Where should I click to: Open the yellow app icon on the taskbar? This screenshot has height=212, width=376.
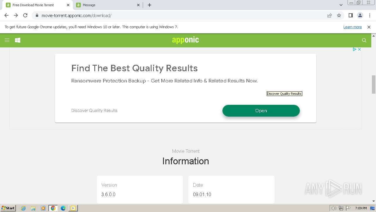(73, 208)
